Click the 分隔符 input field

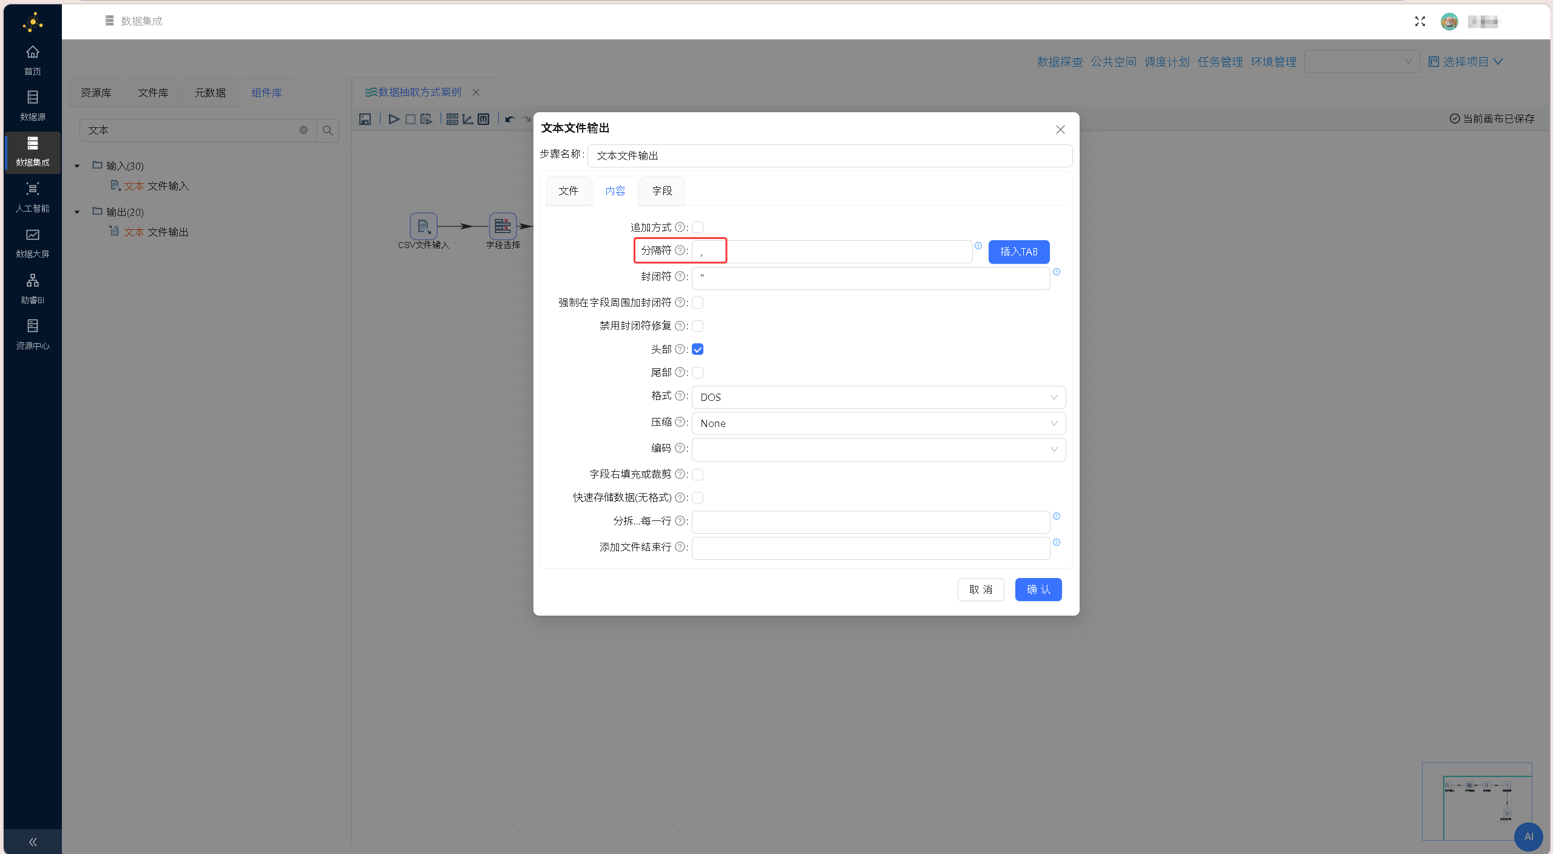click(x=832, y=252)
